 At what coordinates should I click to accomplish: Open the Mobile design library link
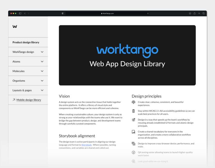point(29,100)
